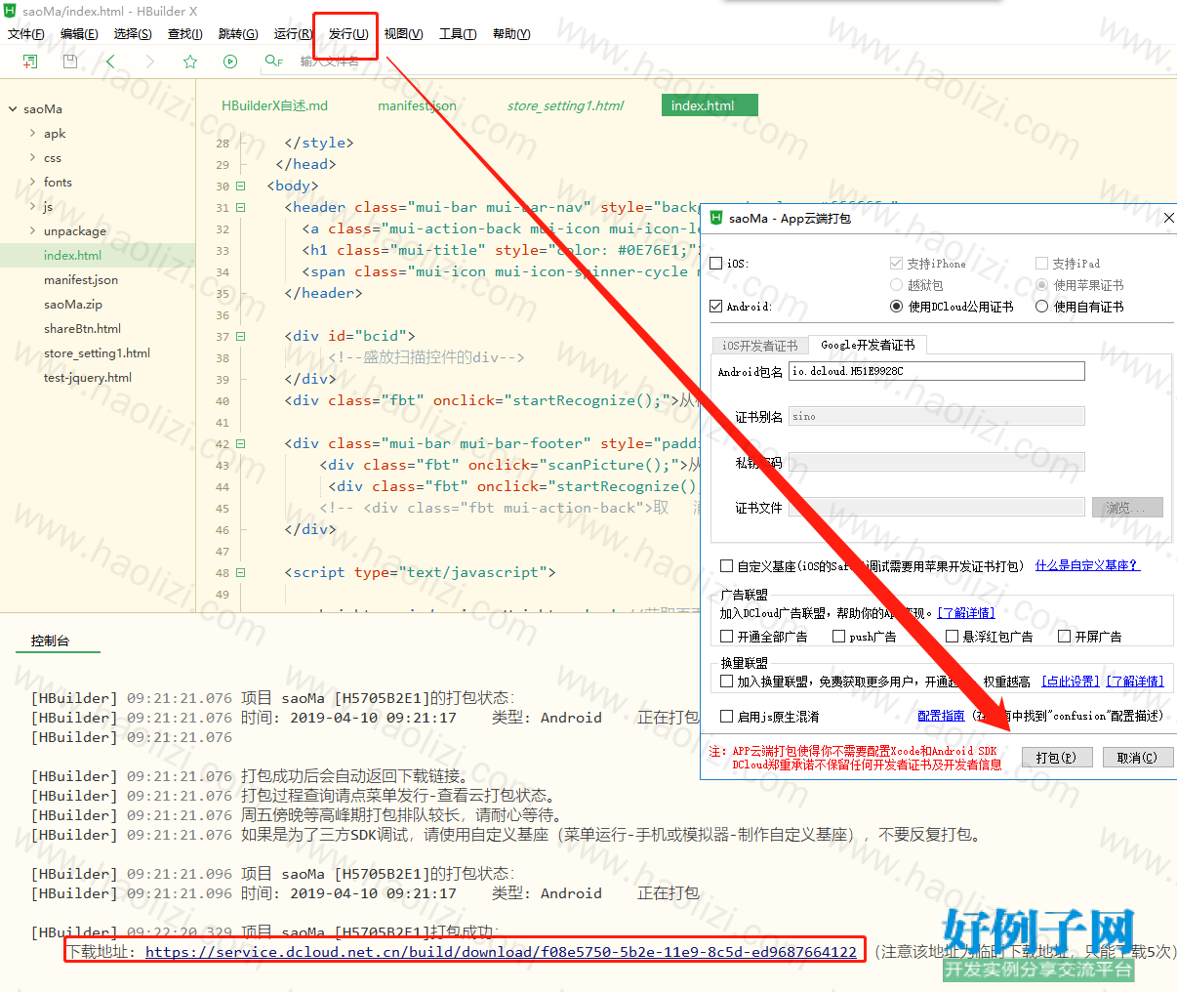Collapse code fold marker at line 31

pos(240,207)
